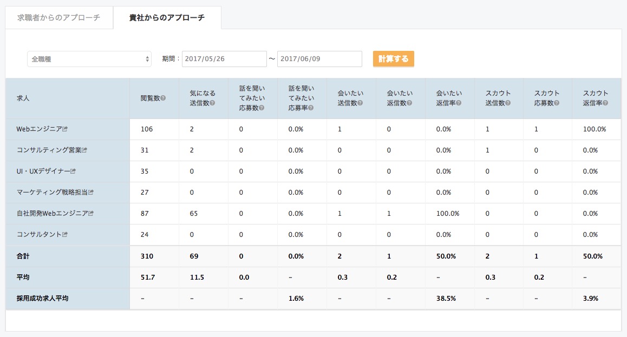Switch to 求職者からのアプローチ tab

59,17
